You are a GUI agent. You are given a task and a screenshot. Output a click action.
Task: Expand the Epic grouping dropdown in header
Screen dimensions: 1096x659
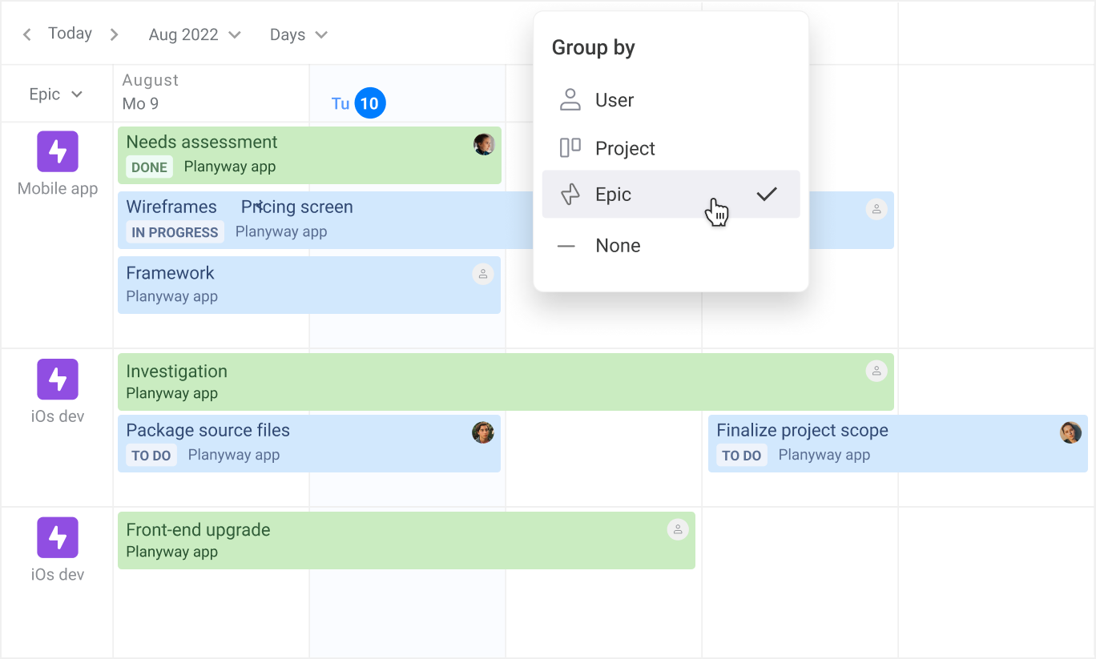click(56, 94)
